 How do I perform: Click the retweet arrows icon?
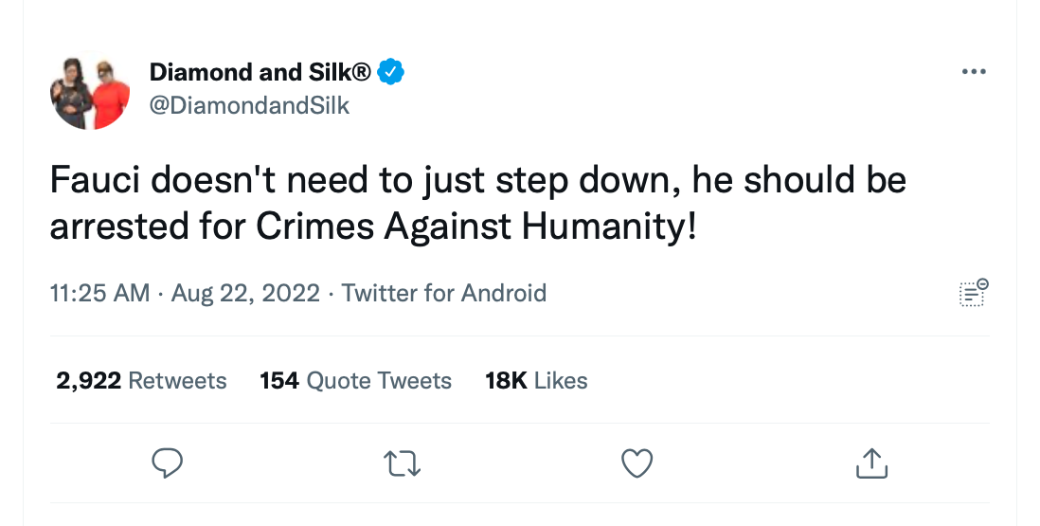(403, 463)
